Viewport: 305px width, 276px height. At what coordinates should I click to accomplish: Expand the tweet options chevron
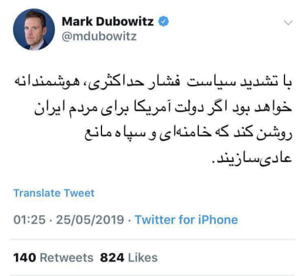pyautogui.click(x=288, y=23)
